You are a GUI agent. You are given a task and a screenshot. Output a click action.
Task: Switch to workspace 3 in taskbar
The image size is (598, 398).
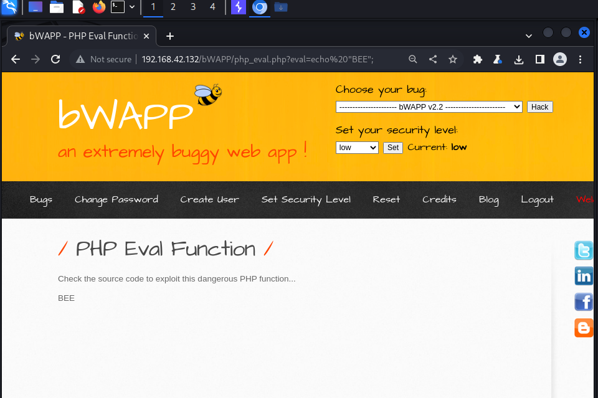click(x=193, y=7)
